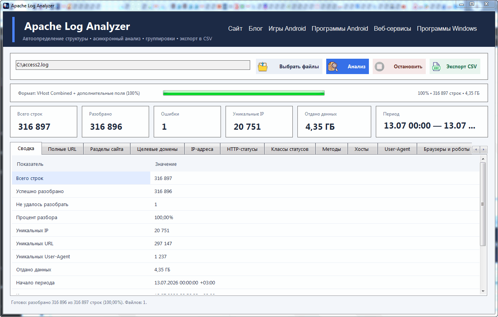Viewport: 498px width, 317px height.
Task: Click the value 297 147 in table
Action: (163, 243)
